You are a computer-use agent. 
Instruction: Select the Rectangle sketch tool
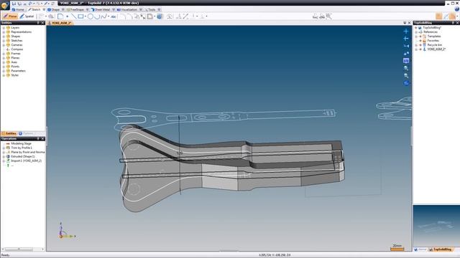pos(80,16)
